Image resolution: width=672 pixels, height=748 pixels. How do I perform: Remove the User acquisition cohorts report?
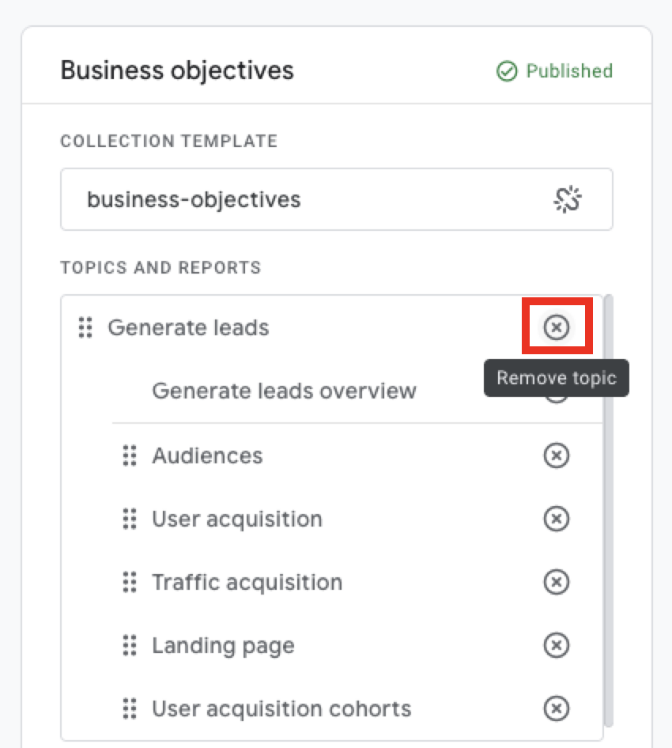pos(556,708)
